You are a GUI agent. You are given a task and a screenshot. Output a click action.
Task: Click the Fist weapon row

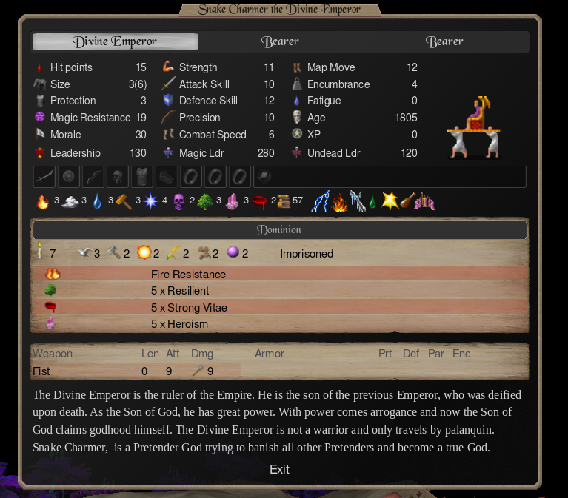tap(136, 371)
